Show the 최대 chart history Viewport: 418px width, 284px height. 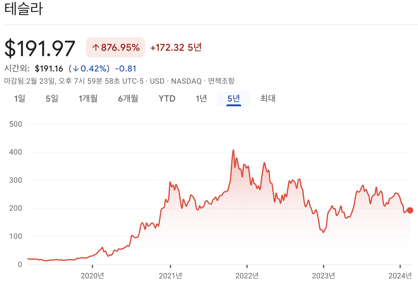tap(268, 98)
